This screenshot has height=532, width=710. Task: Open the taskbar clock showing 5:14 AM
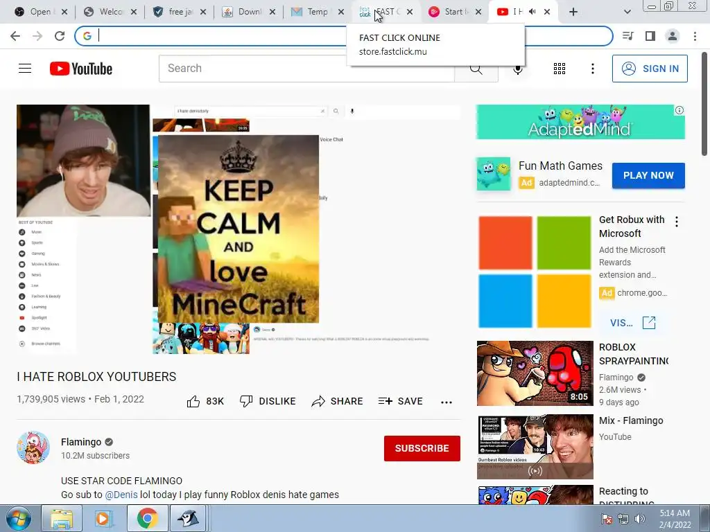click(675, 519)
